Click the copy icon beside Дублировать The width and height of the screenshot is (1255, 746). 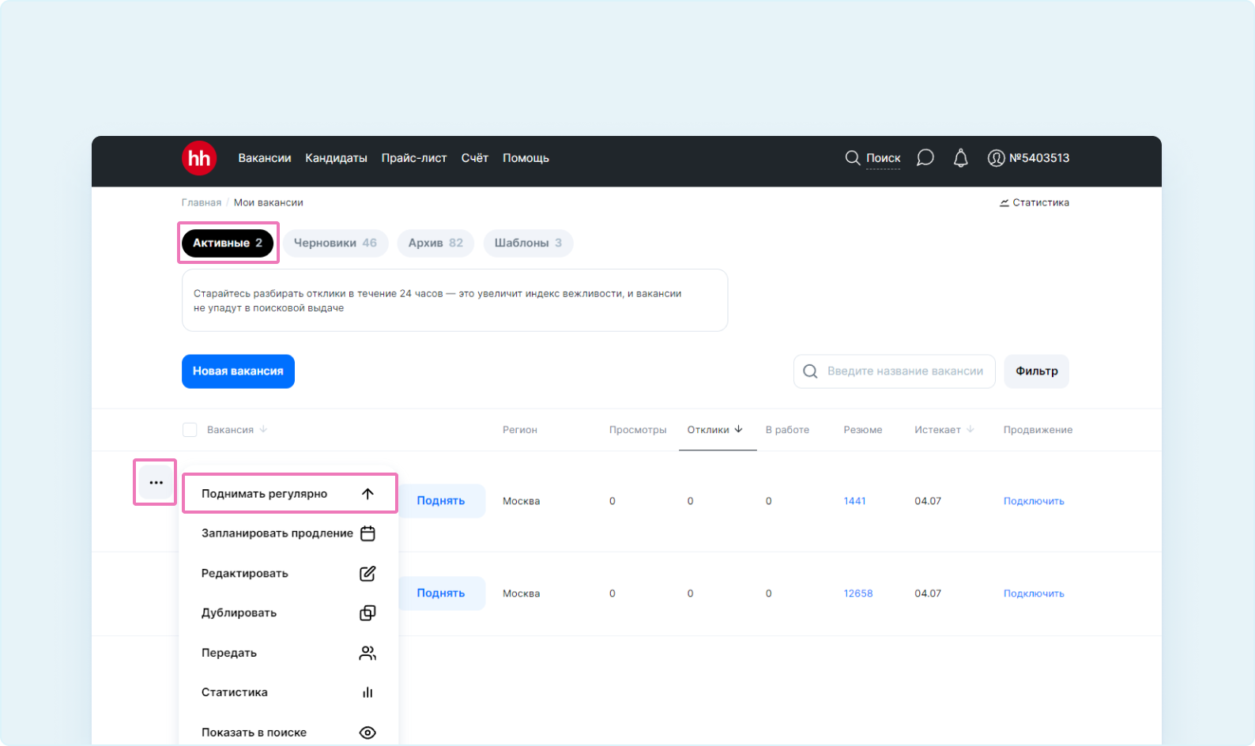point(367,613)
